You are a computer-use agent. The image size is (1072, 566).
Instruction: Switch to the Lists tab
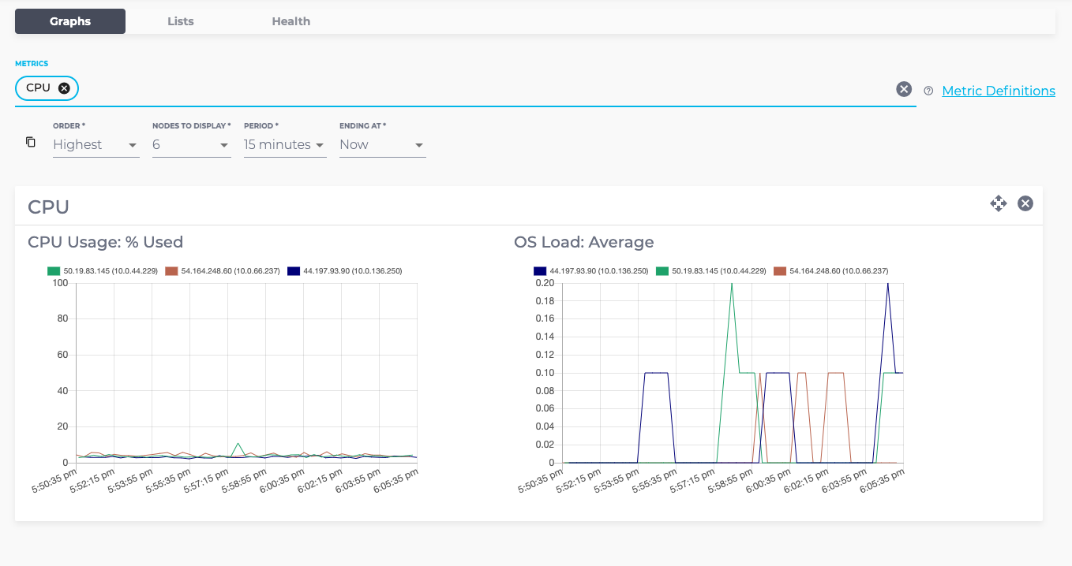[180, 21]
